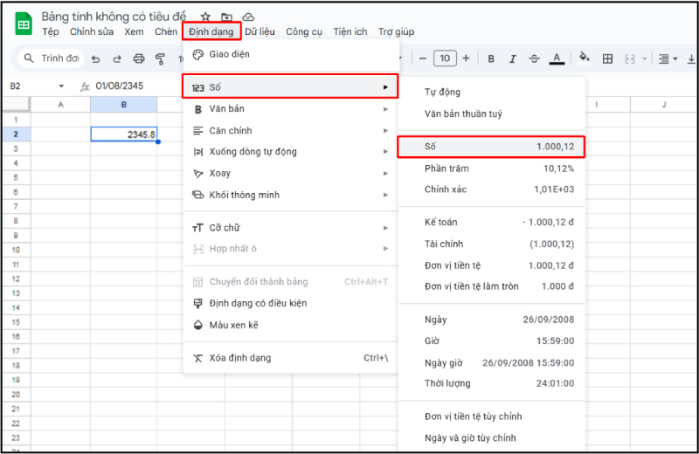This screenshot has height=454, width=699.
Task: Select cell B2 containing 2345.8
Action: coord(124,134)
